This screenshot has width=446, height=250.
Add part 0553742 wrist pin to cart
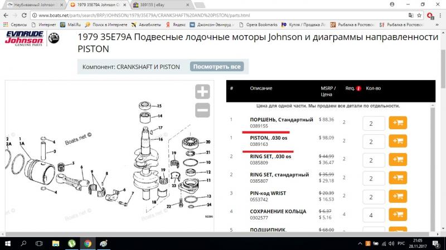(x=398, y=197)
